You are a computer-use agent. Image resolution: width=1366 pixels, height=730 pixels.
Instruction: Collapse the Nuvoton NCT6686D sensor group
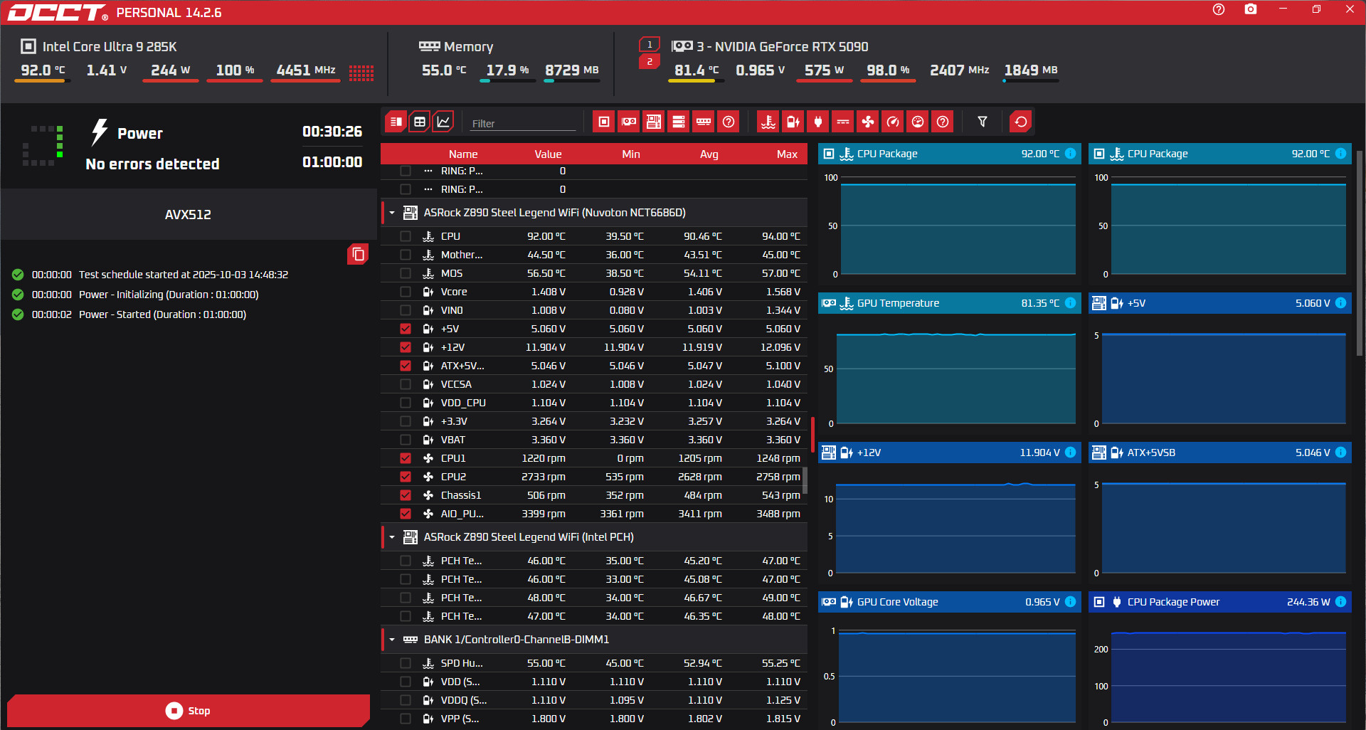point(392,213)
